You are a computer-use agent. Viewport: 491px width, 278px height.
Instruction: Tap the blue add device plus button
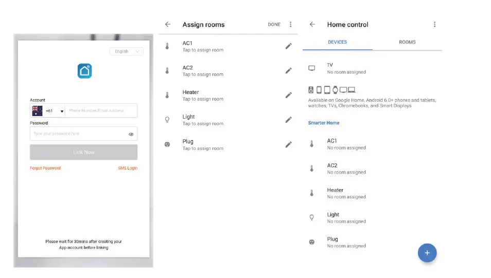pos(427,253)
